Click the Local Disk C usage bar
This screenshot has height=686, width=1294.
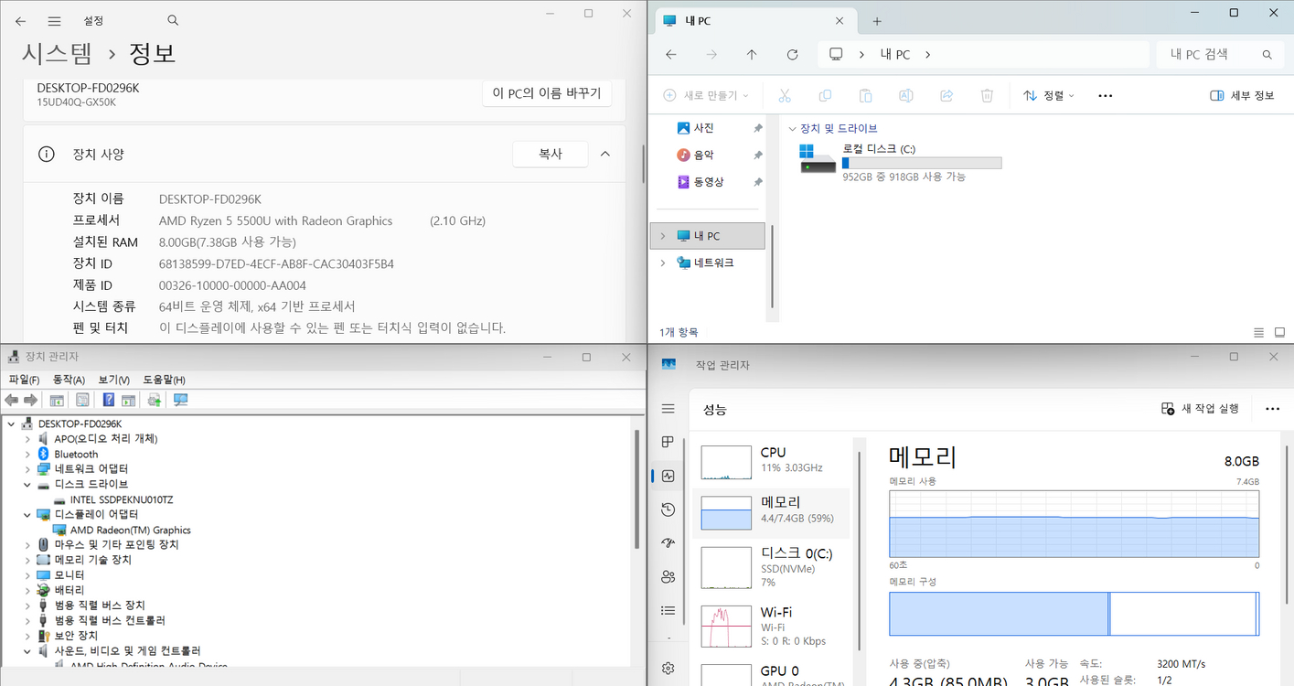coord(921,162)
